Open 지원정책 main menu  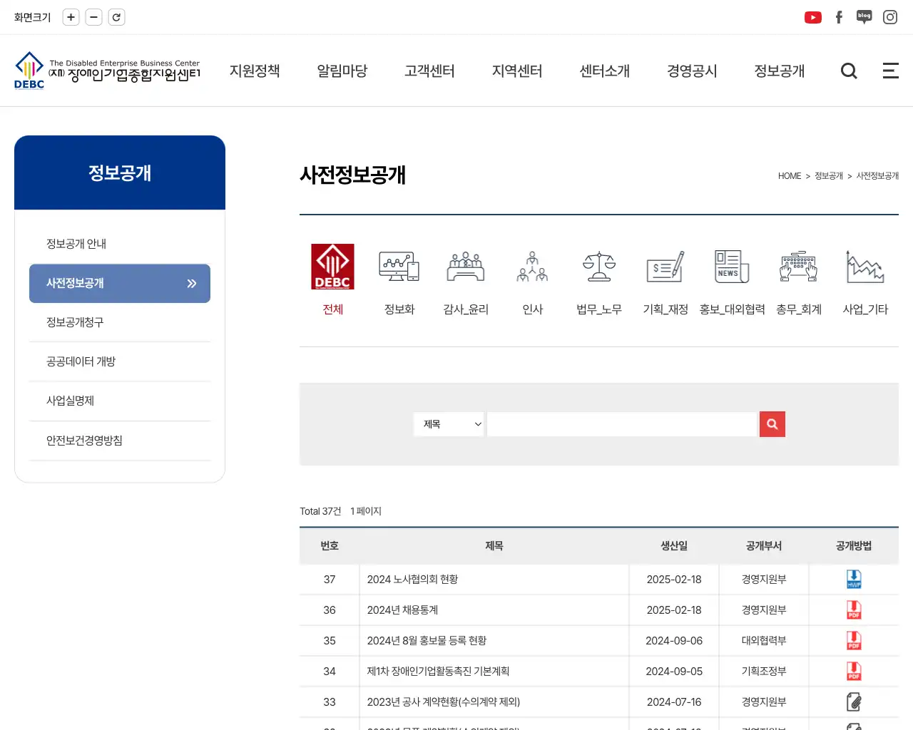255,71
